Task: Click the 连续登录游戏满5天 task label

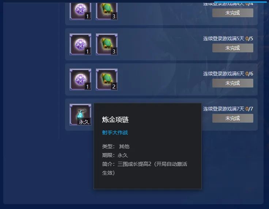Action: tap(224, 38)
